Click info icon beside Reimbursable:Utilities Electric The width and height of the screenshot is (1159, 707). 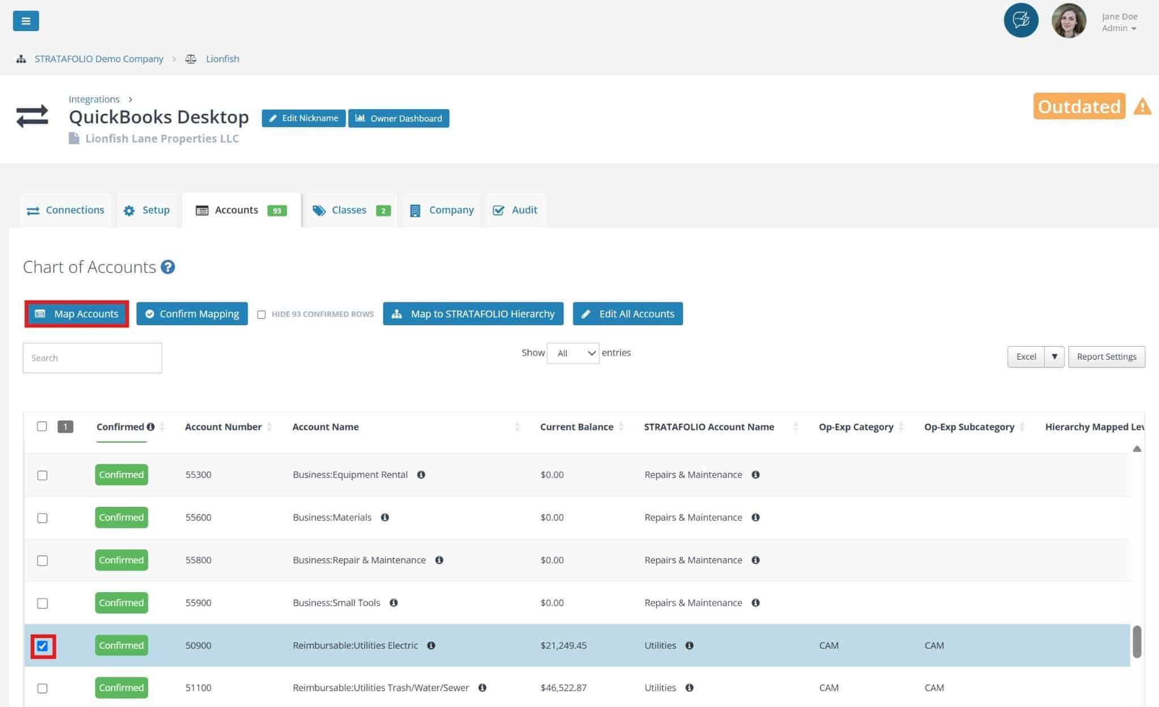point(431,645)
